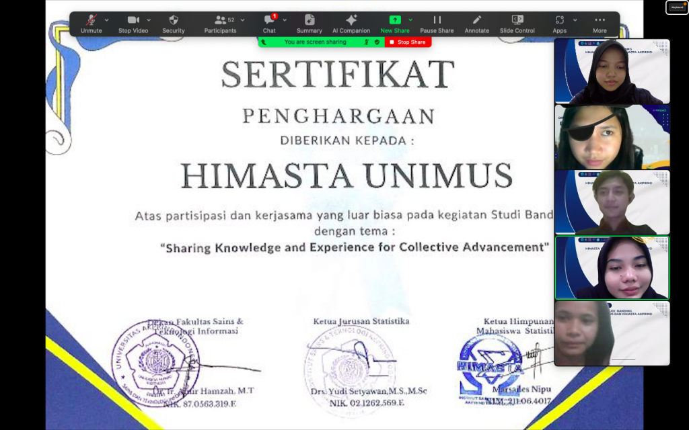This screenshot has height=430, width=689.
Task: Open Slide Control in the toolbar
Action: 517,24
